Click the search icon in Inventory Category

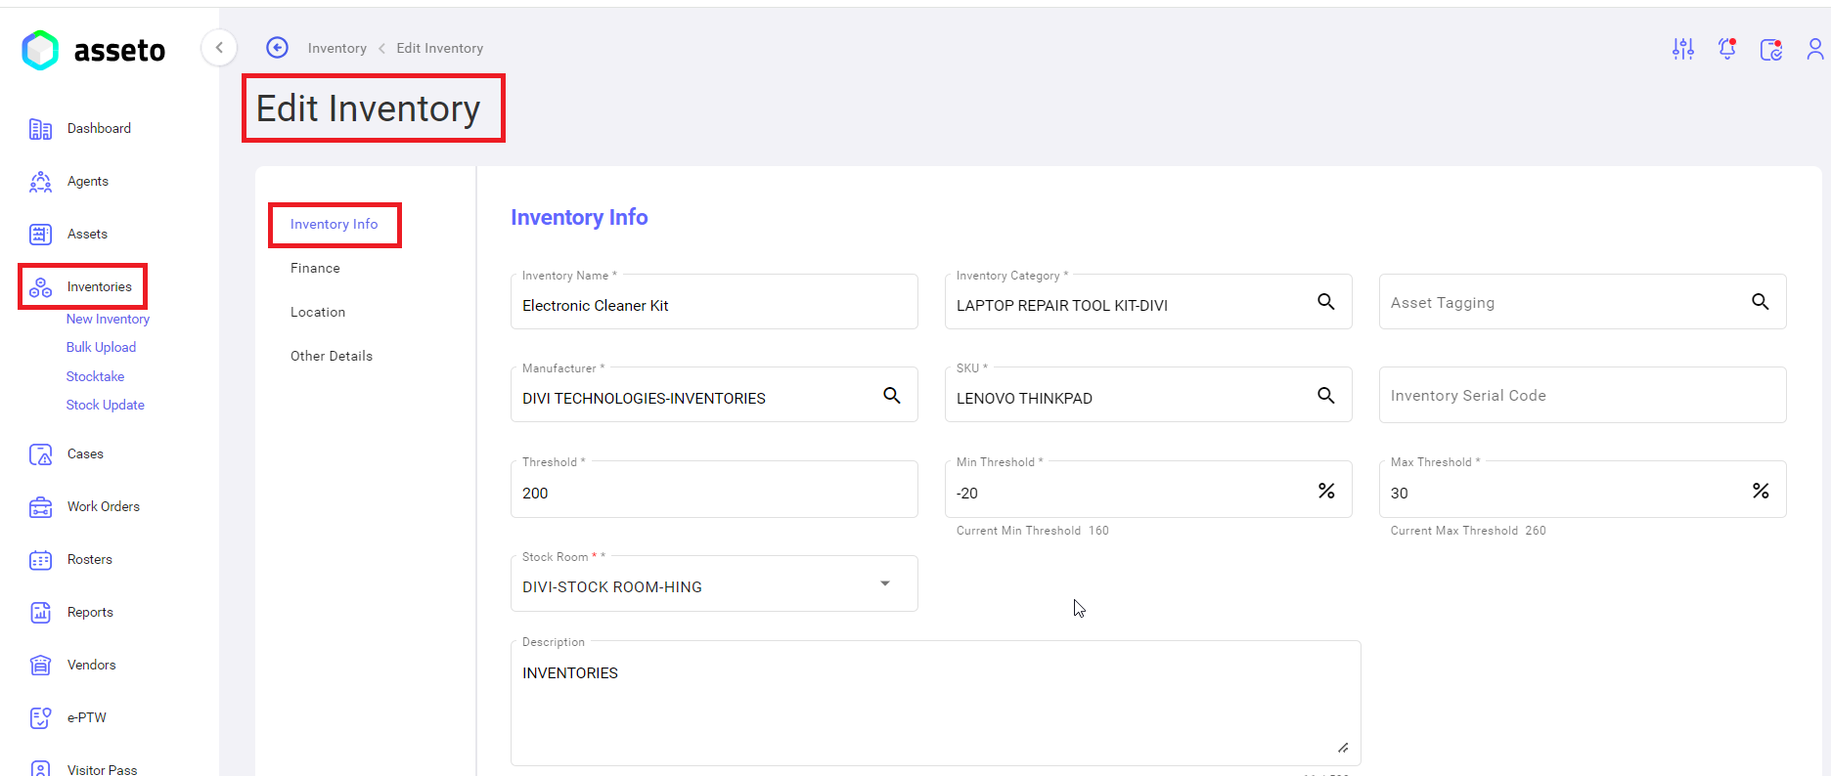pyautogui.click(x=1325, y=302)
